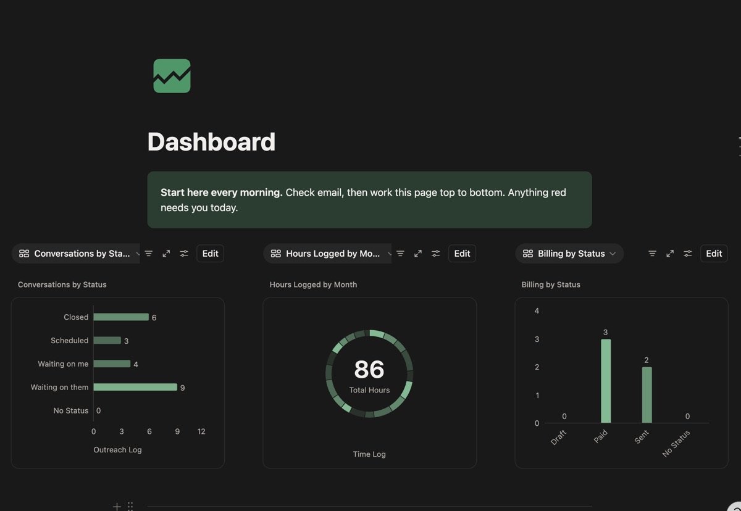Open view settings for Conversations by Status
Screen dimensions: 741x511
[184, 254]
